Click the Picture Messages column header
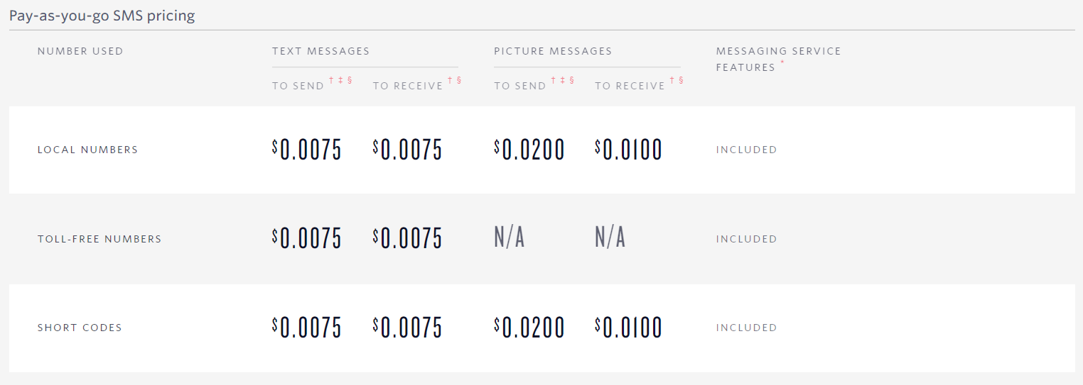Viewport: 1083px width, 385px height. [553, 51]
